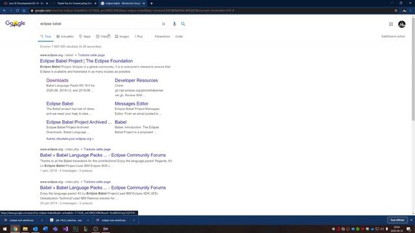The image size is (415, 233).
Task: Select the Tous results tab
Action: [x=46, y=36]
